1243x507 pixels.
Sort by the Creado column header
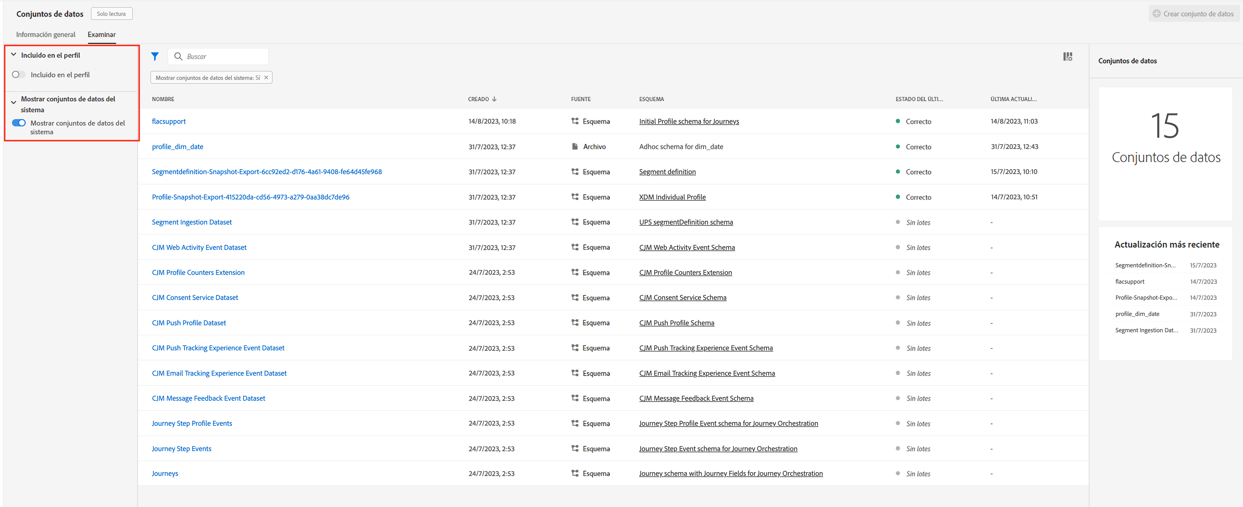(478, 99)
